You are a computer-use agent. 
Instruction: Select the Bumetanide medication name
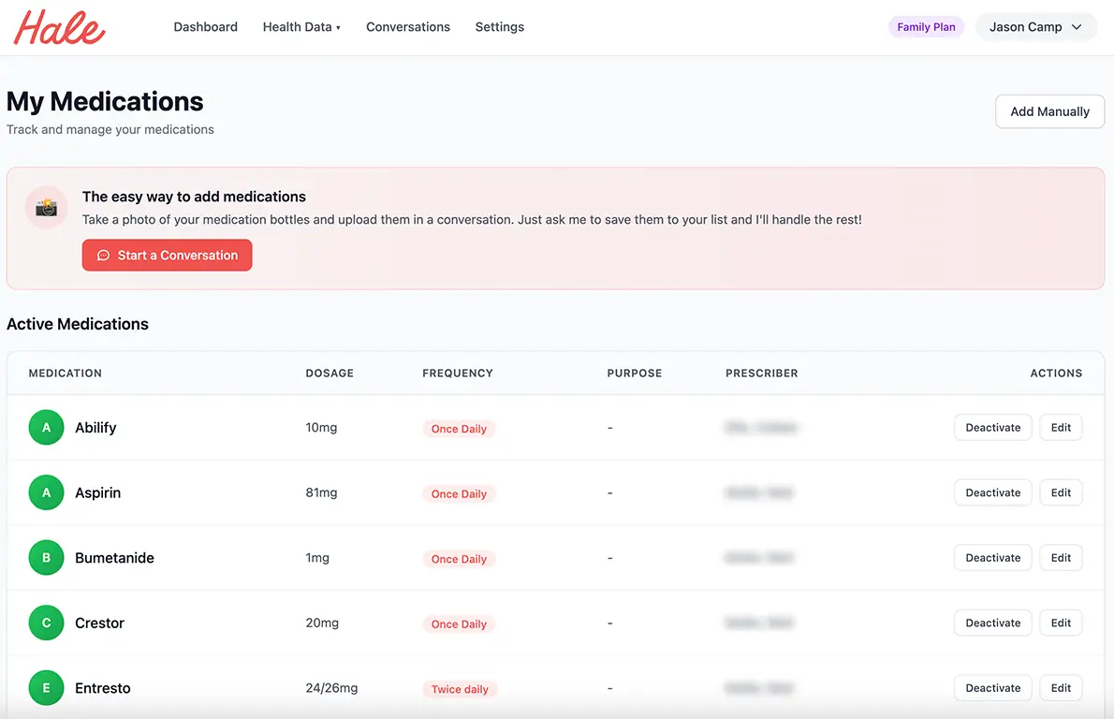(114, 558)
